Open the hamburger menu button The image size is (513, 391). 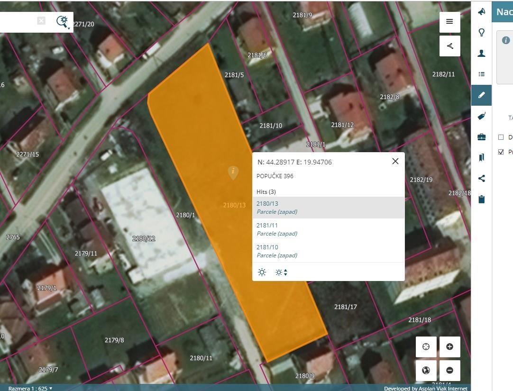pyautogui.click(x=449, y=22)
